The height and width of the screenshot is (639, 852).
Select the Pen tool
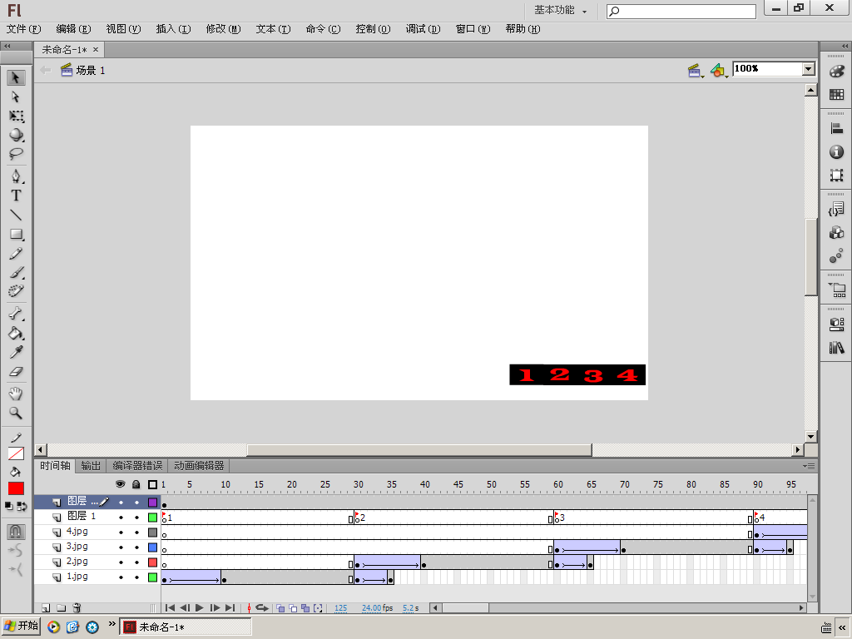pos(16,176)
